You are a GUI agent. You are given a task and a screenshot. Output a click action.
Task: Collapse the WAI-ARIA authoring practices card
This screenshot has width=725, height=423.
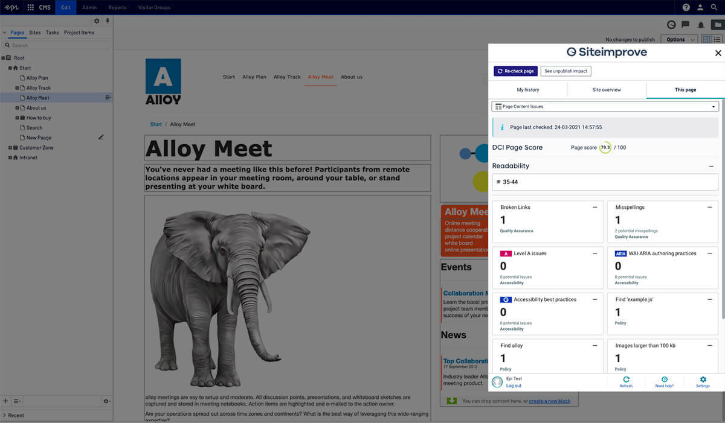(710, 253)
